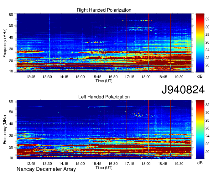Click "Frequency (MHz)" axis label of Left Handed plot

coord(5,130)
